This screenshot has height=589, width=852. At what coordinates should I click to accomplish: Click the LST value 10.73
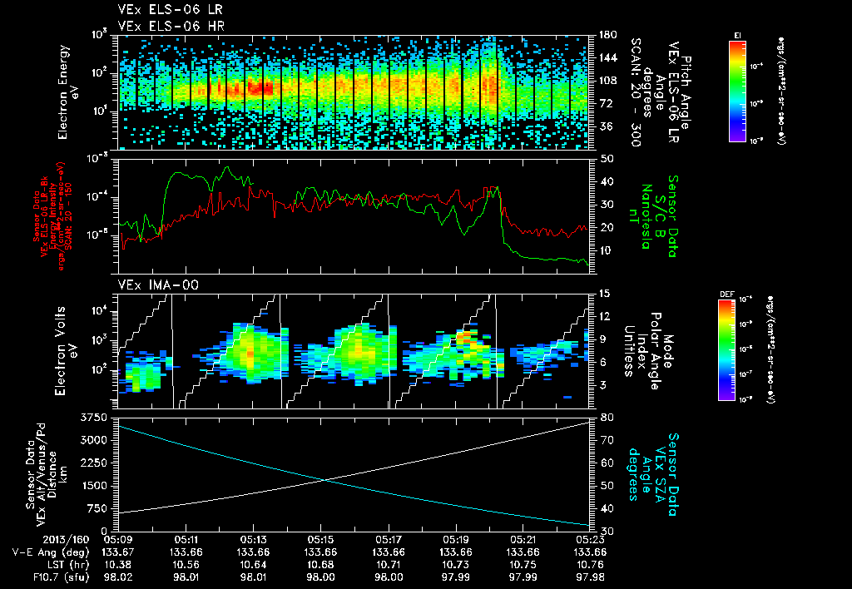456,565
